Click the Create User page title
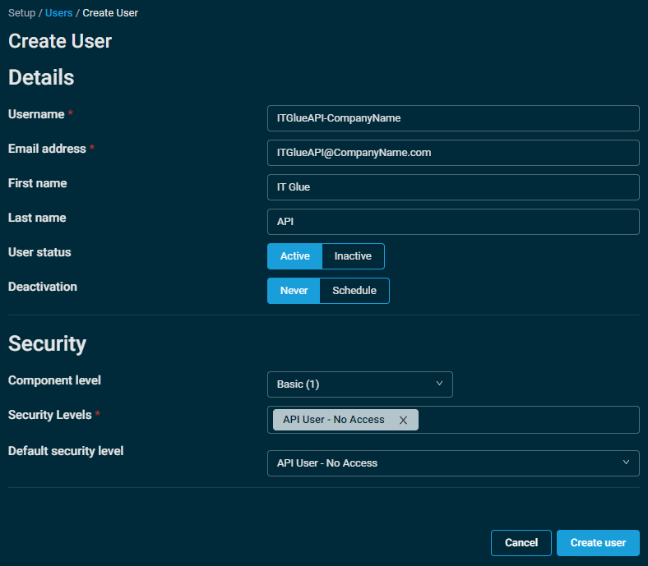The width and height of the screenshot is (648, 566). click(60, 41)
